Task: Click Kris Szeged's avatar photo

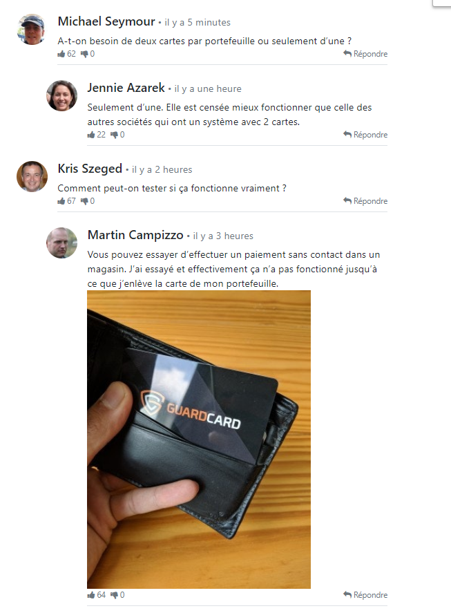Action: [x=32, y=177]
